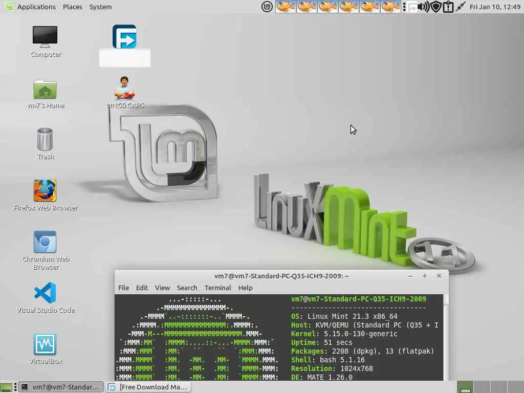Click the green vm7@vm7-Standard-PC-Q35-ICH9-2009 header

[359, 299]
